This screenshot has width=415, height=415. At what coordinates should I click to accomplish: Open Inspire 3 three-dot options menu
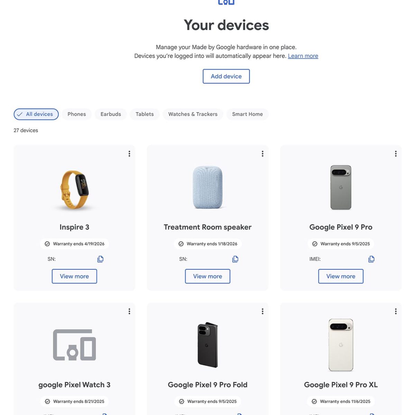coord(129,154)
